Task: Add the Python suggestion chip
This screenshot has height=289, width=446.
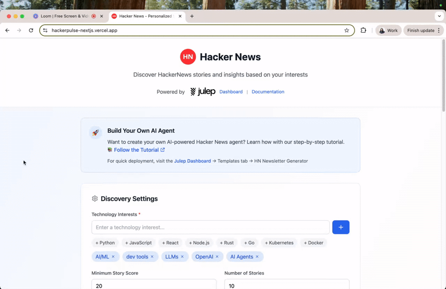Action: click(x=105, y=243)
